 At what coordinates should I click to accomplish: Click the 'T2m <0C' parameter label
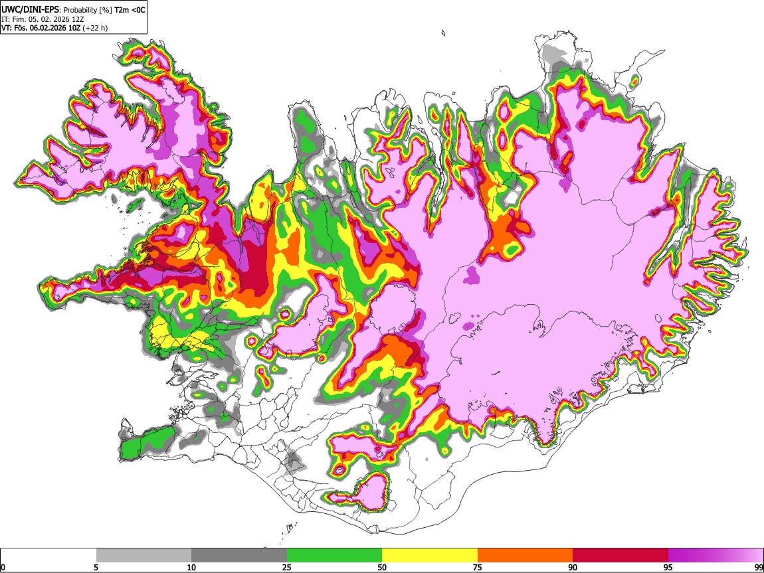[x=130, y=10]
